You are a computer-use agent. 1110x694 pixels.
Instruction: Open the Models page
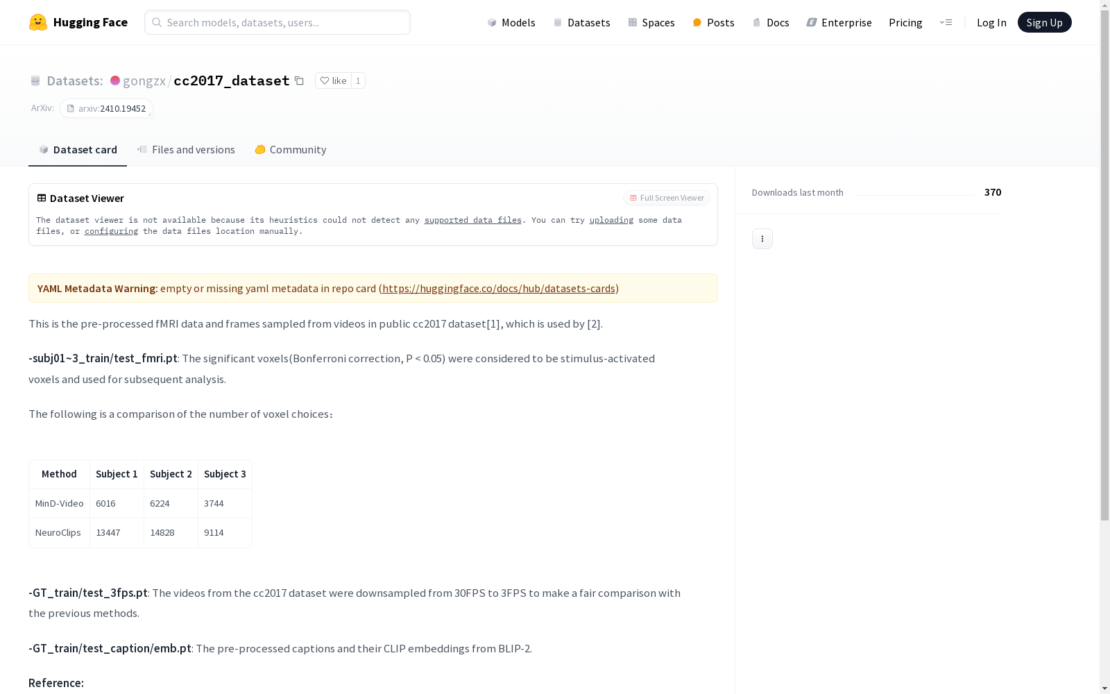coord(511,22)
